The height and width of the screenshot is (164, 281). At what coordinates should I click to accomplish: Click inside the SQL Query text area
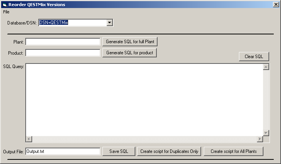pyautogui.click(x=144, y=99)
